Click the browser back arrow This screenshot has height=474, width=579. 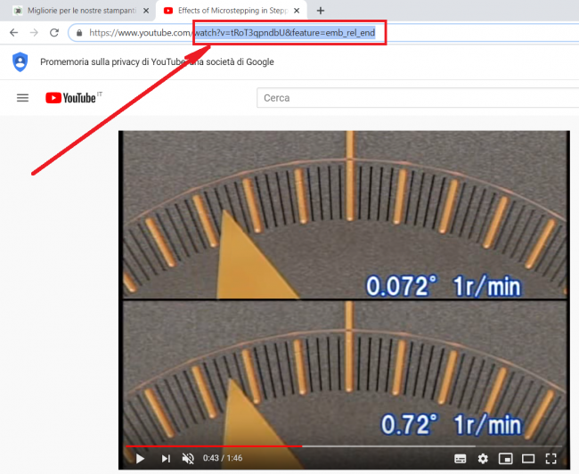(x=13, y=32)
